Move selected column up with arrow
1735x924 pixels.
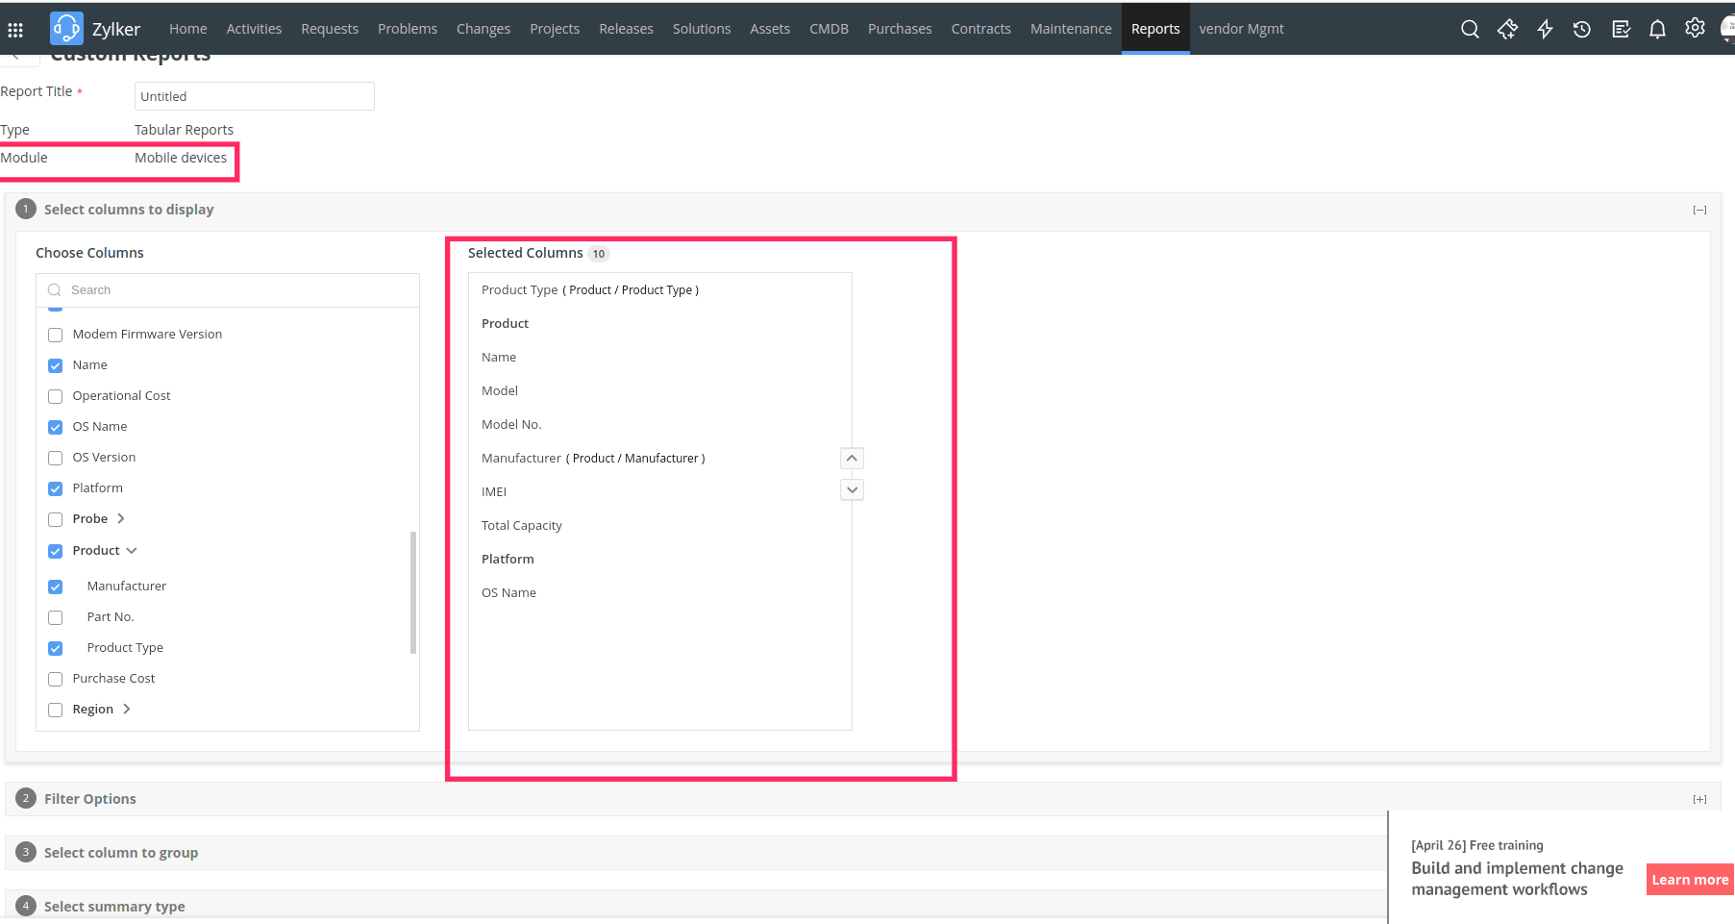852,459
